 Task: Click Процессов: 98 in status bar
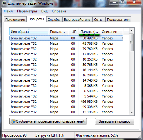pyautogui.click(x=14, y=135)
